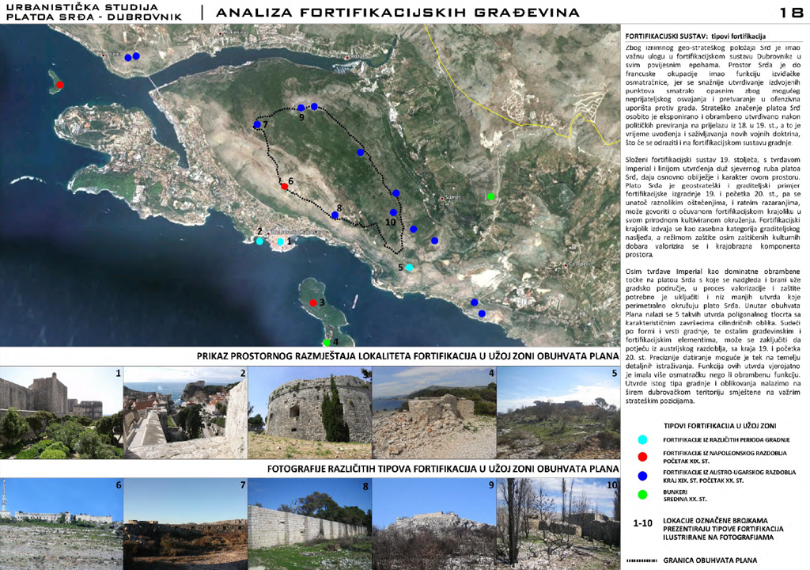Click photo thumbnail number 8 showing stone wall
The image size is (810, 570).
309,523
